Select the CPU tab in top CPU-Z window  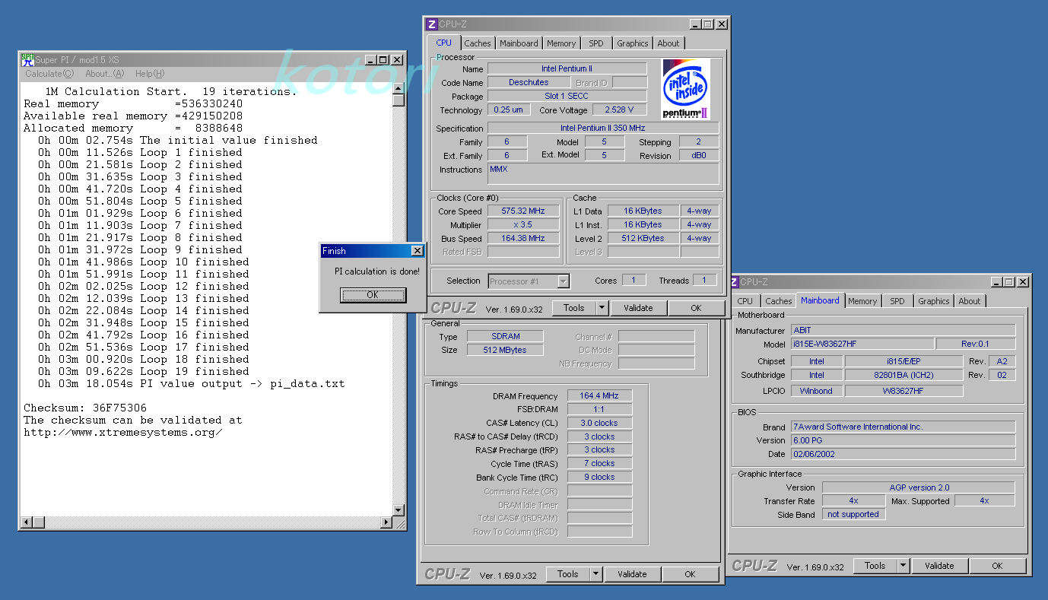pyautogui.click(x=444, y=43)
